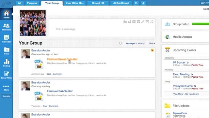Open the Mobile Access panel heading
Screen dimensions: 209x118
(182, 37)
